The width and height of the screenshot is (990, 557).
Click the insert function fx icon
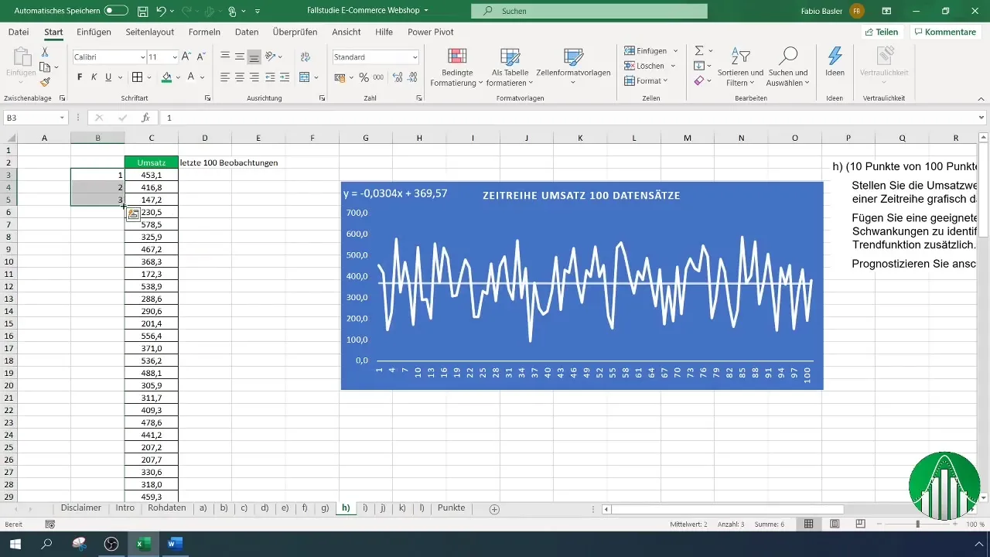pos(145,118)
